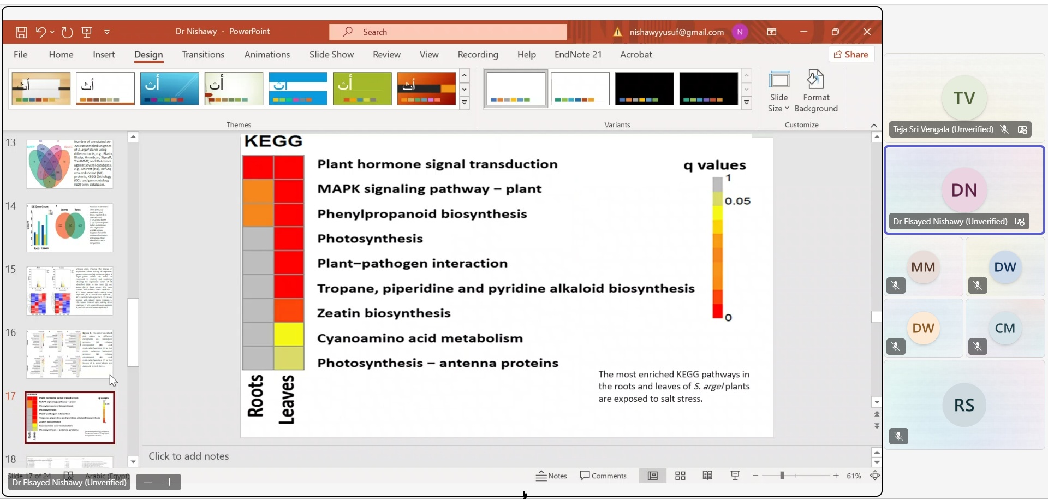The height and width of the screenshot is (499, 1048).
Task: Go to the Slide Show tab
Action: tap(331, 55)
